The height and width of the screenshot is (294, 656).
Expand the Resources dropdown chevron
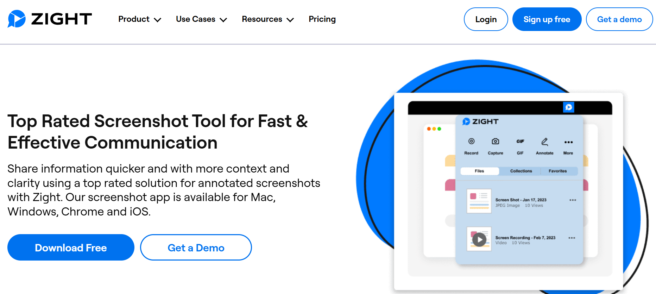(290, 20)
